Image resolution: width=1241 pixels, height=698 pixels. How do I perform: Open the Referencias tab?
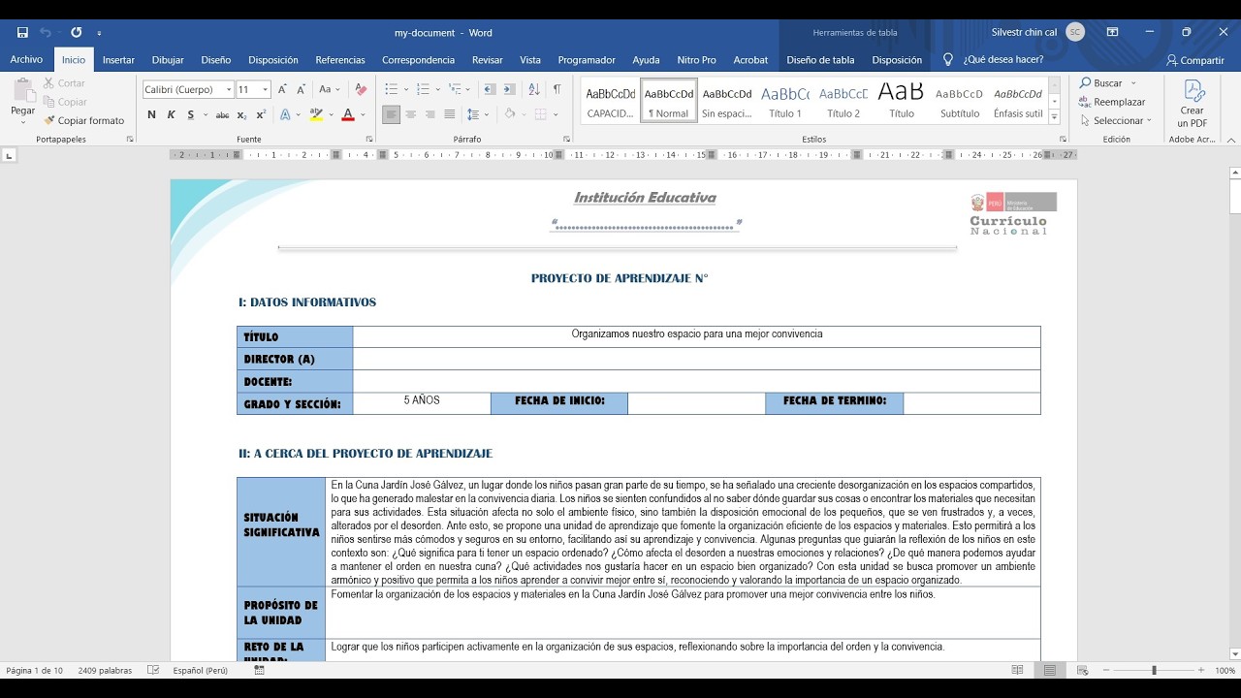pos(340,59)
